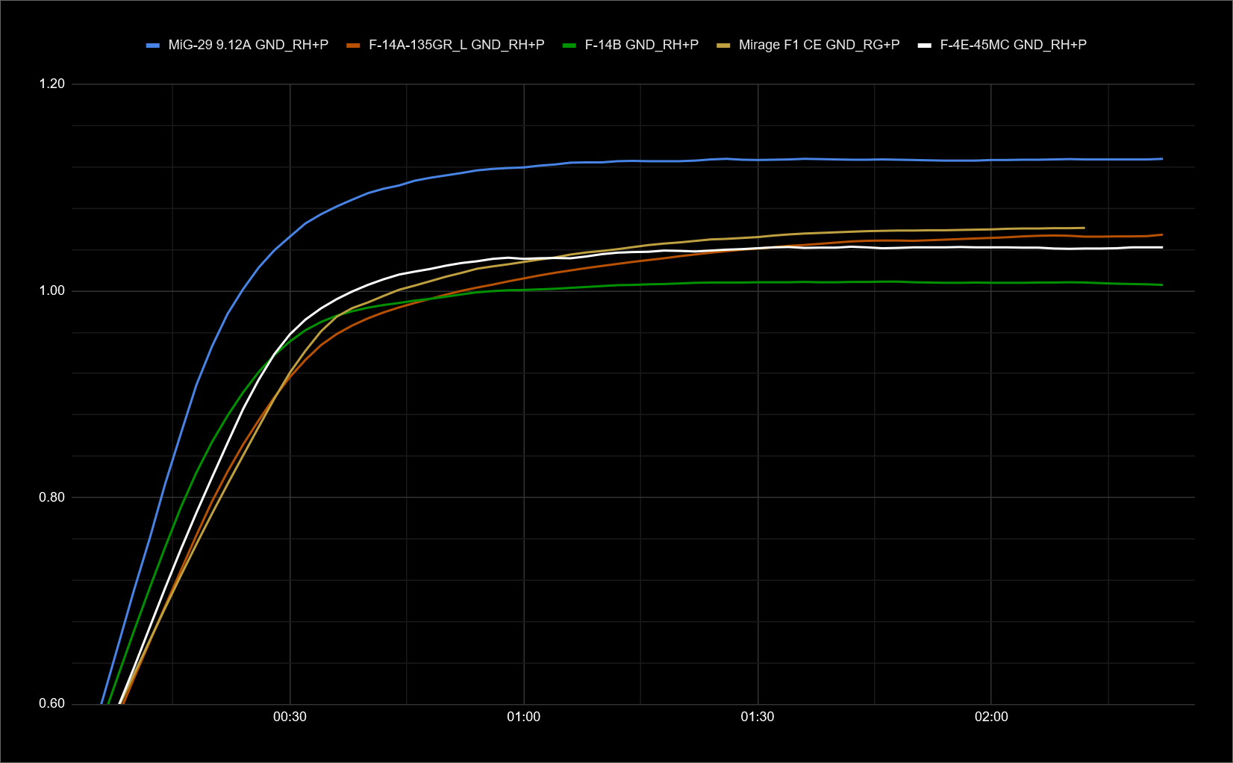Click the 1.00 y-axis tick label

click(x=52, y=290)
